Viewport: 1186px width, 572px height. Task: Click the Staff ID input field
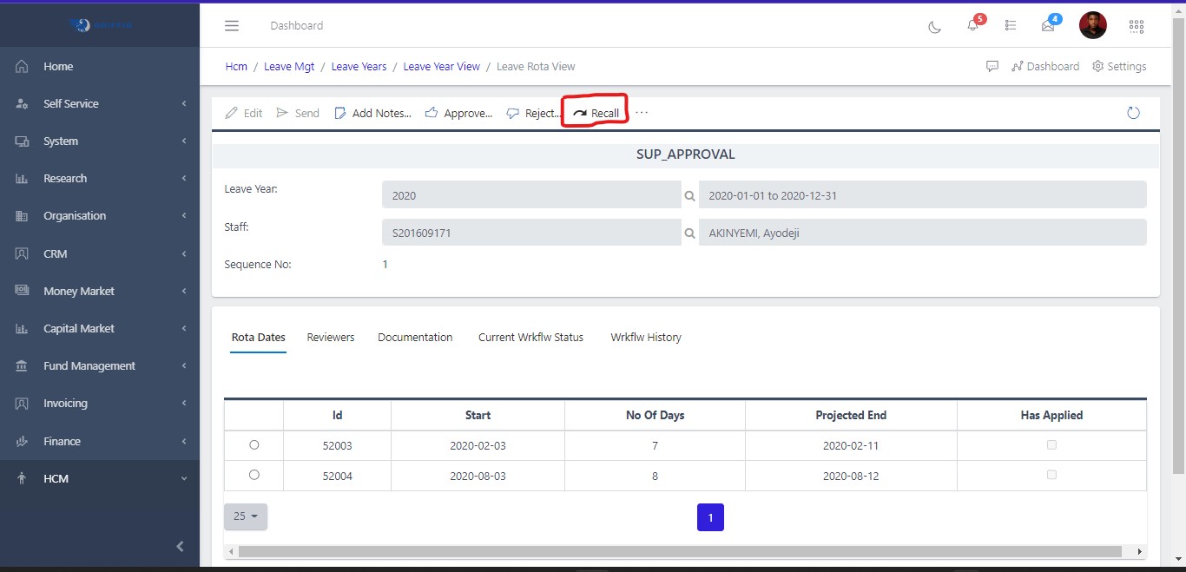click(531, 233)
